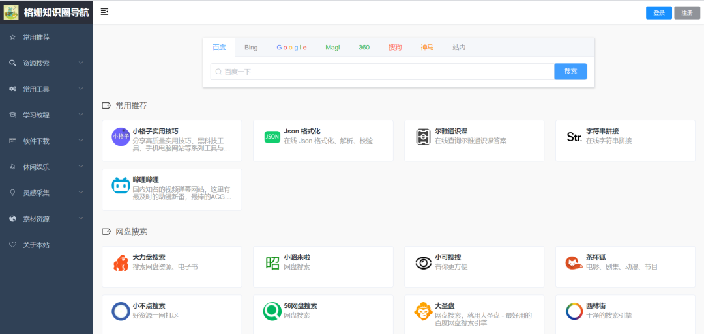Click the rainbow ring icon of 西林街
The height and width of the screenshot is (334, 704).
pyautogui.click(x=574, y=312)
